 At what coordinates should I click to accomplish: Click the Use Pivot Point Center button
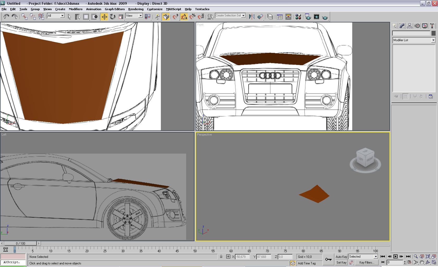point(148,17)
